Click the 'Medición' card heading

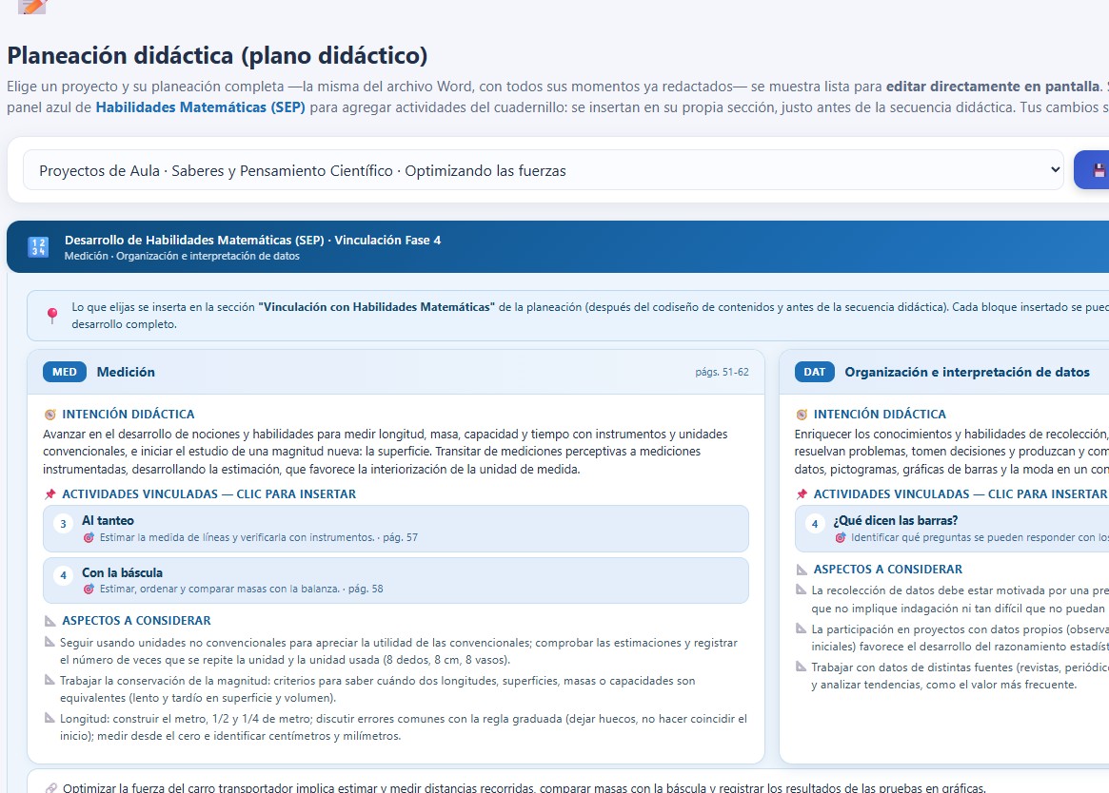126,372
